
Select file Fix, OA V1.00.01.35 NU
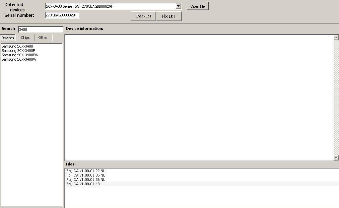86,175
